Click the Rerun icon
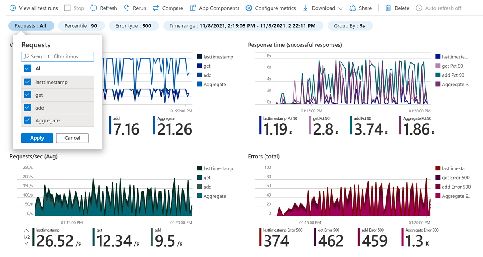Image resolution: width=483 pixels, height=257 pixels. (x=127, y=8)
